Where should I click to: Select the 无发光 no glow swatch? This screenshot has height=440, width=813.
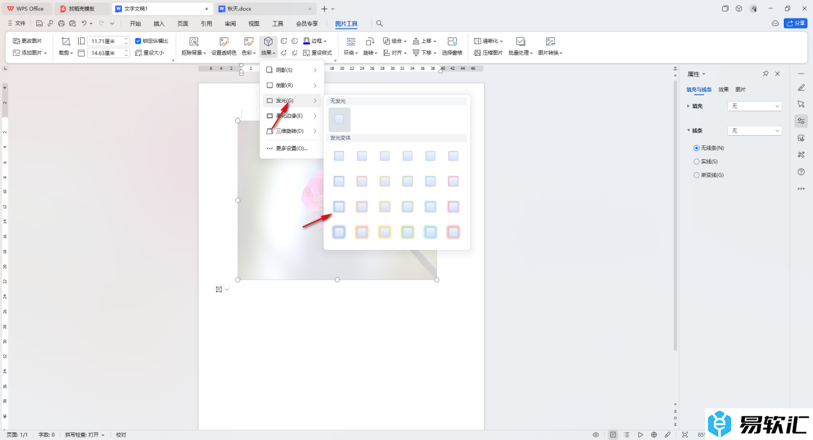339,119
